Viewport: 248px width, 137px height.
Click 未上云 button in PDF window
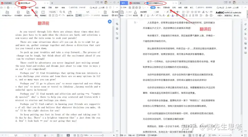coord(93,8)
